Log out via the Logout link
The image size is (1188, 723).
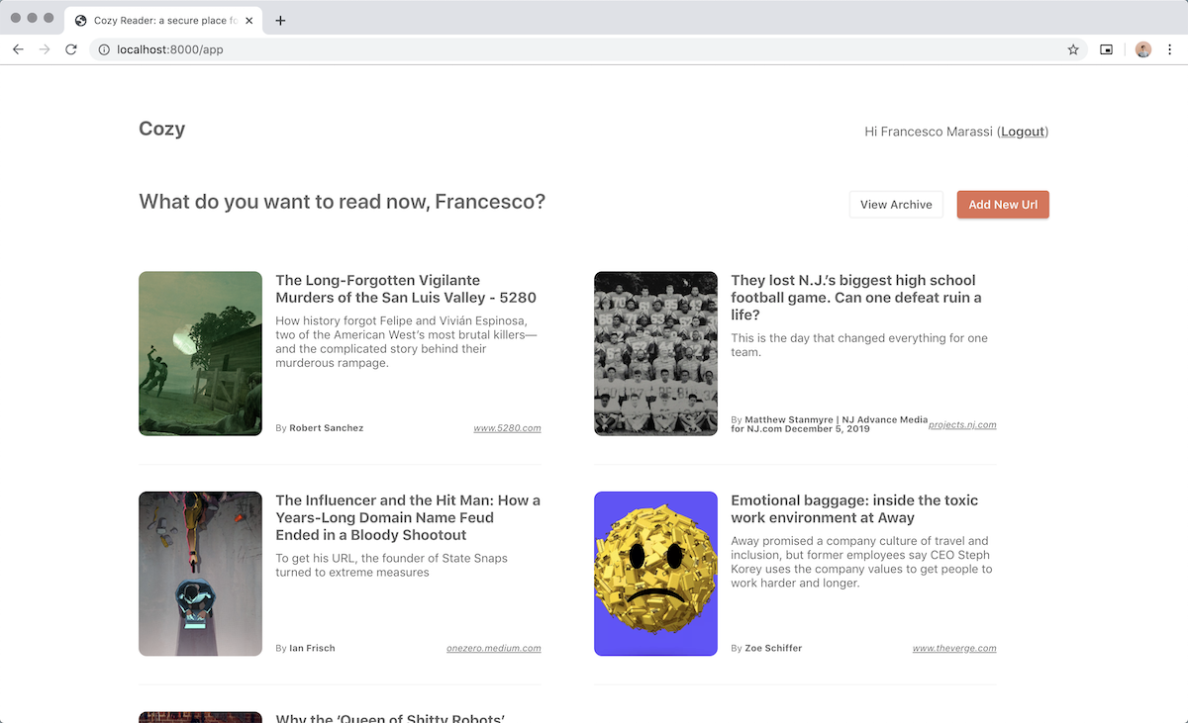[x=1023, y=132]
